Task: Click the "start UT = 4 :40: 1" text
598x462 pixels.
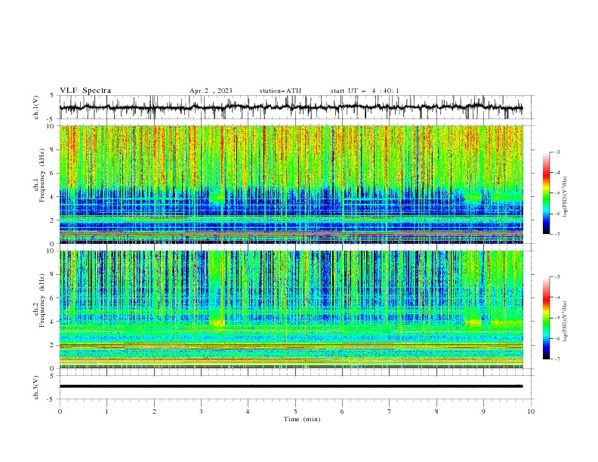Action: tap(365, 91)
